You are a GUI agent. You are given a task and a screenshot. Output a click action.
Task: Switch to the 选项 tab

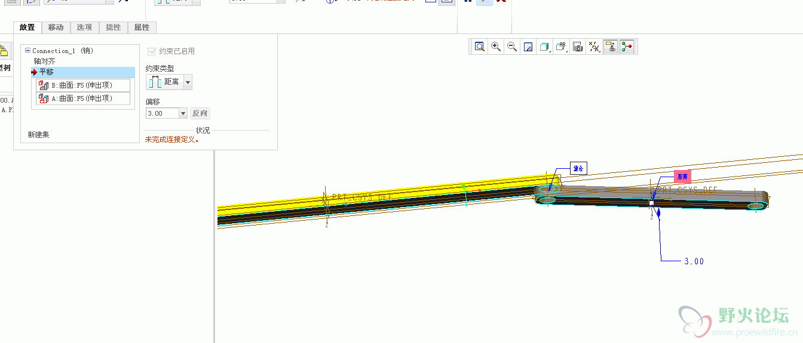85,27
